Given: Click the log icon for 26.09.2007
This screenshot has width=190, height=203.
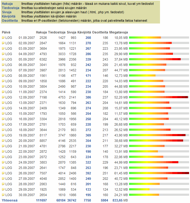Looking at the screenshot, I should [x=3, y=173].
